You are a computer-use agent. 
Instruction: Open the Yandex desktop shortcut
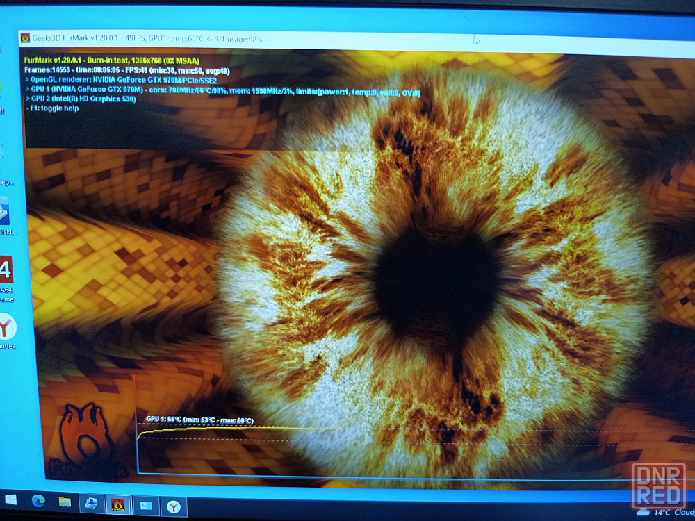[8, 331]
